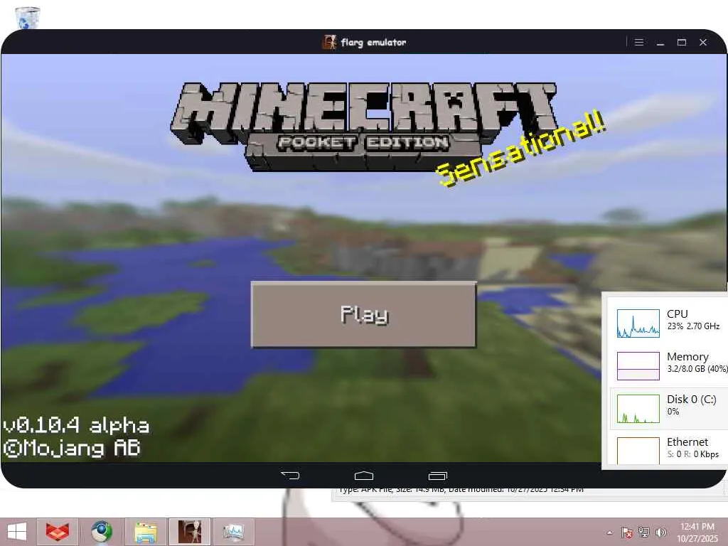The height and width of the screenshot is (546, 728).
Task: Tap the Android recent apps icon
Action: [437, 476]
